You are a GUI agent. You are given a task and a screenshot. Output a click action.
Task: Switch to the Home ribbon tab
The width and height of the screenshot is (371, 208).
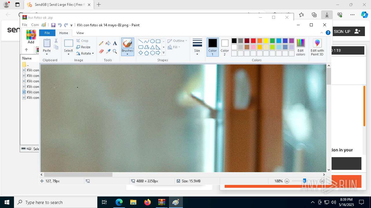coord(64,33)
